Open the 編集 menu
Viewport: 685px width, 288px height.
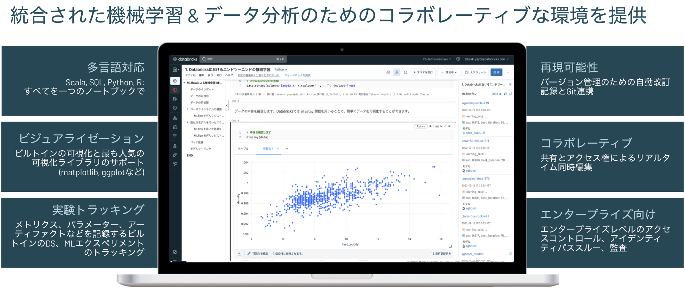[x=201, y=75]
